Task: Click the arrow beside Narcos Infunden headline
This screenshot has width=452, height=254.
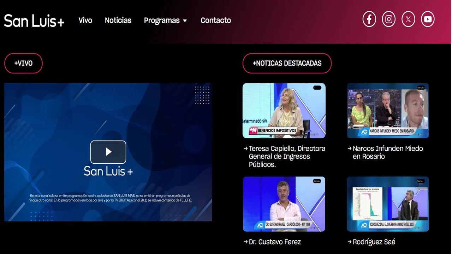Action: pos(350,149)
